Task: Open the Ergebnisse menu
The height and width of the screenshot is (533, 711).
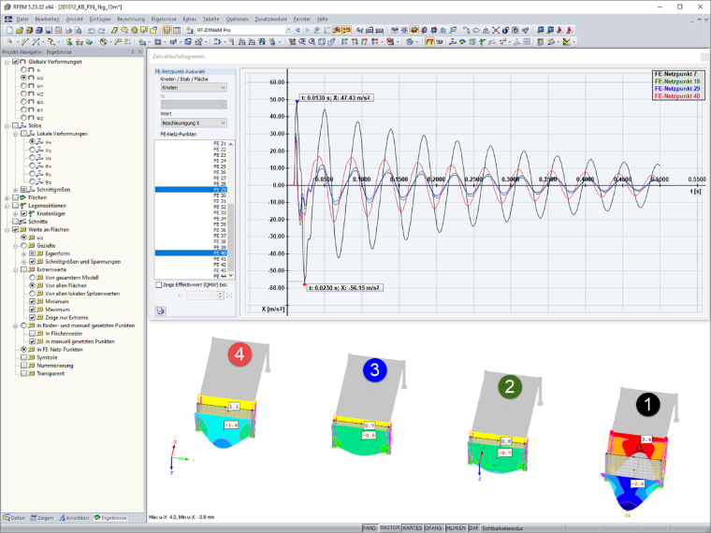Action: [164, 19]
